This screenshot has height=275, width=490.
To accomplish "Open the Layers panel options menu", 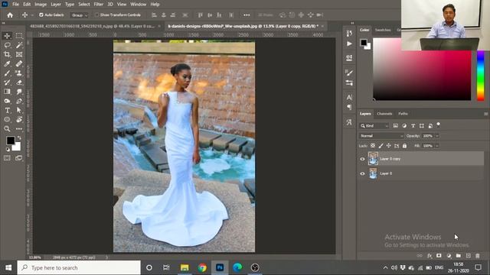I will click(485, 114).
